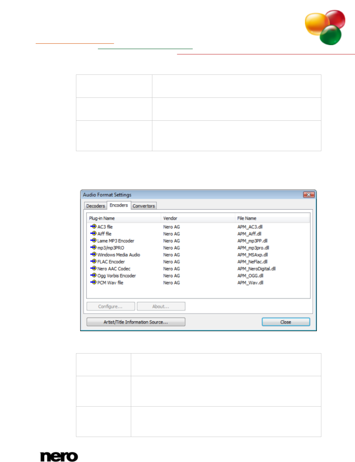Viewport: 355px width, 462px height.
Task: Click Nero AG vendor in AC3 file row
Action: click(x=171, y=227)
